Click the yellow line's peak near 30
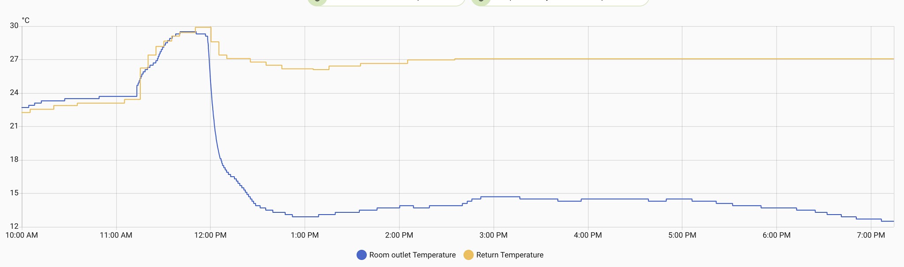The height and width of the screenshot is (267, 904). point(203,27)
